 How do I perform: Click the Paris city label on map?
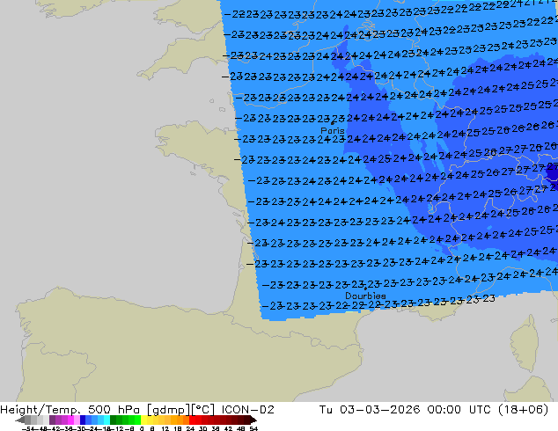[x=333, y=130]
